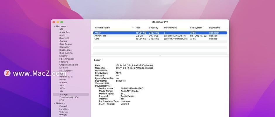
Task: Click the APPLE SSD AP0256Q device name
Action: pos(132,89)
